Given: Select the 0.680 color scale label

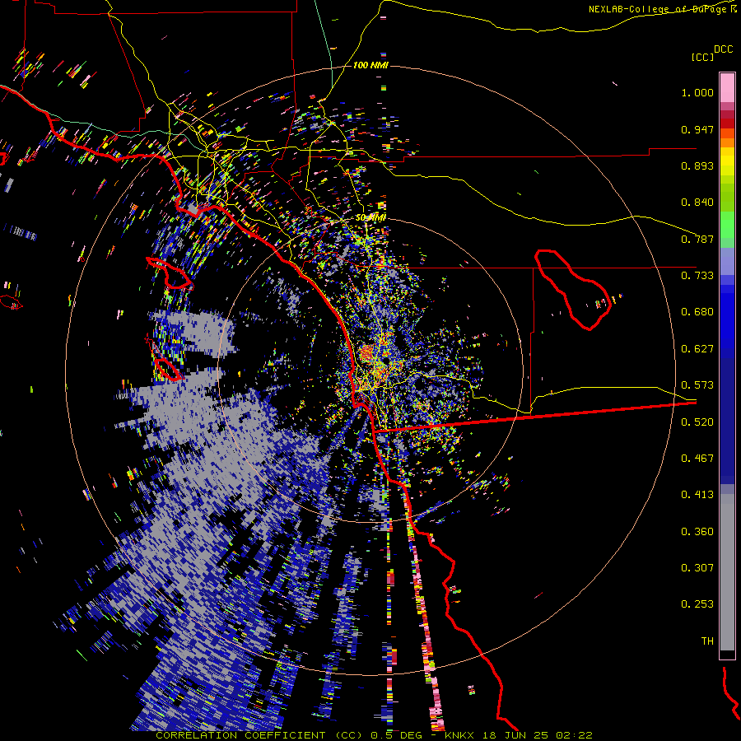Looking at the screenshot, I should coord(697,312).
